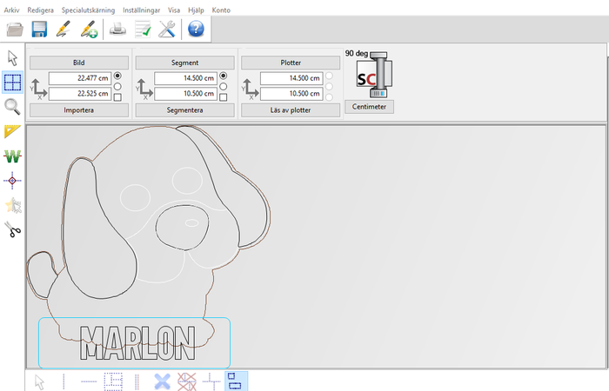Select the bottom radio button in Plotter group
The height and width of the screenshot is (391, 609).
coord(329,97)
